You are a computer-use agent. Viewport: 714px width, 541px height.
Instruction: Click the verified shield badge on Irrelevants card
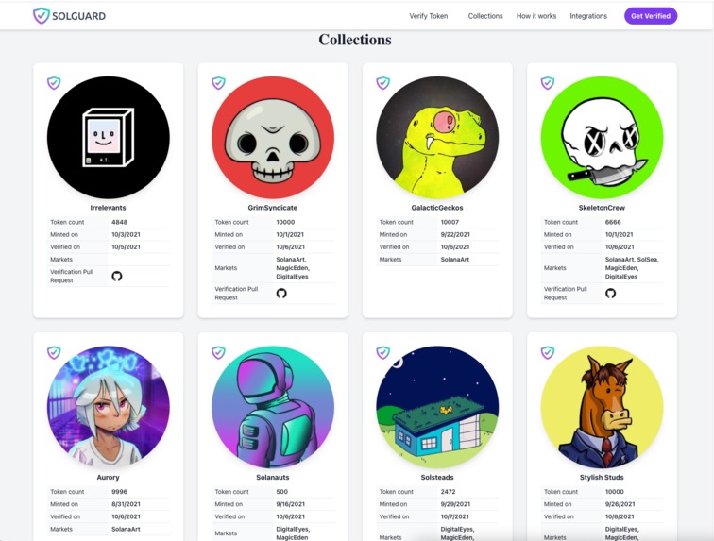pos(54,83)
